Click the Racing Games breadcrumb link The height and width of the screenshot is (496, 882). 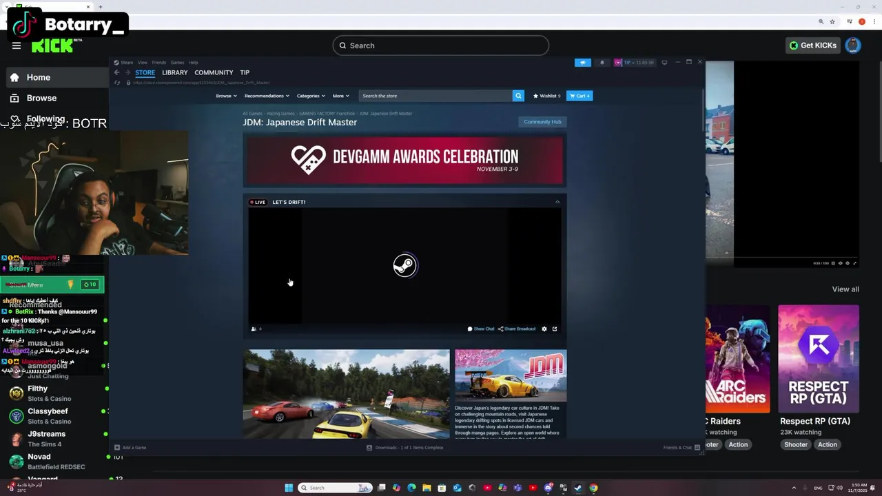pos(280,113)
